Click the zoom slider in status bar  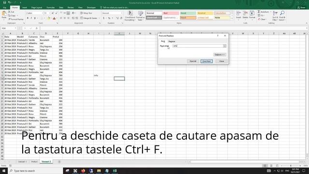pyautogui.click(x=291, y=166)
